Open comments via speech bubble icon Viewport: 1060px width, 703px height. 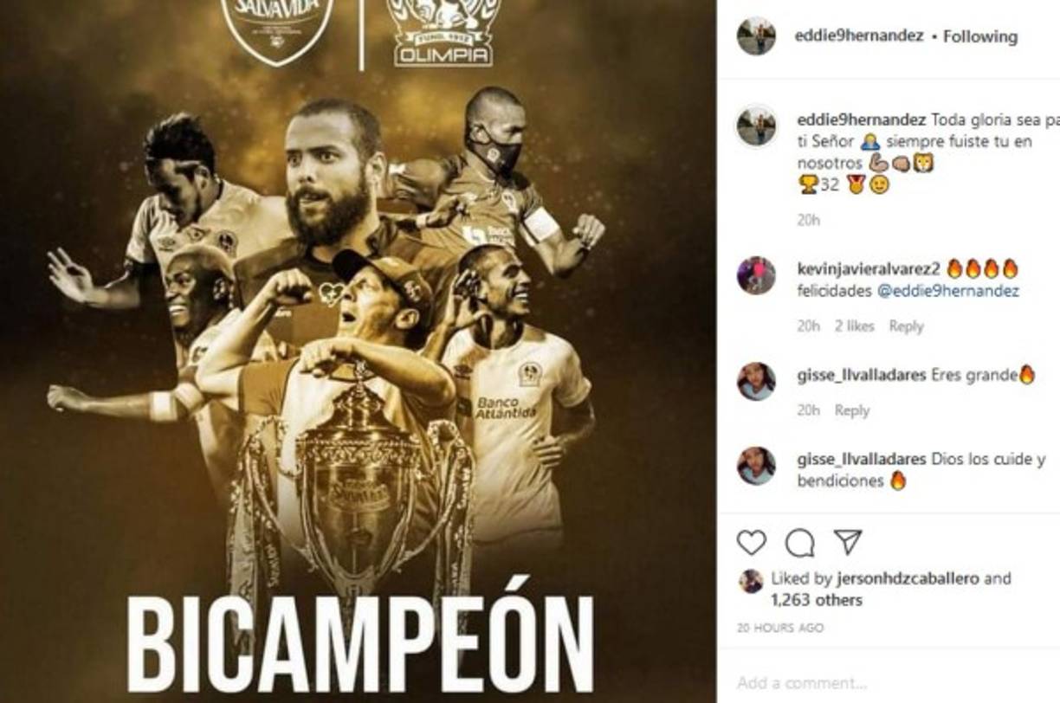799,543
